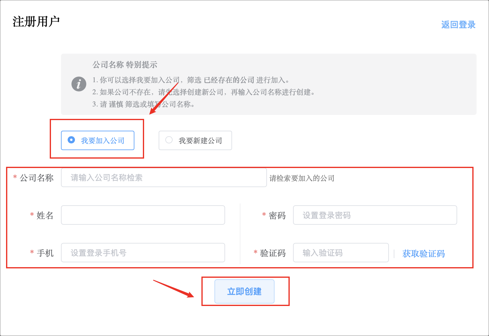Click the 密码 field label
The height and width of the screenshot is (336, 489).
(277, 216)
